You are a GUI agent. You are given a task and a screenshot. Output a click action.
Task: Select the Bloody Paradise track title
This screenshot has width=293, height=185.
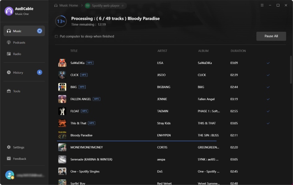tap(81, 135)
